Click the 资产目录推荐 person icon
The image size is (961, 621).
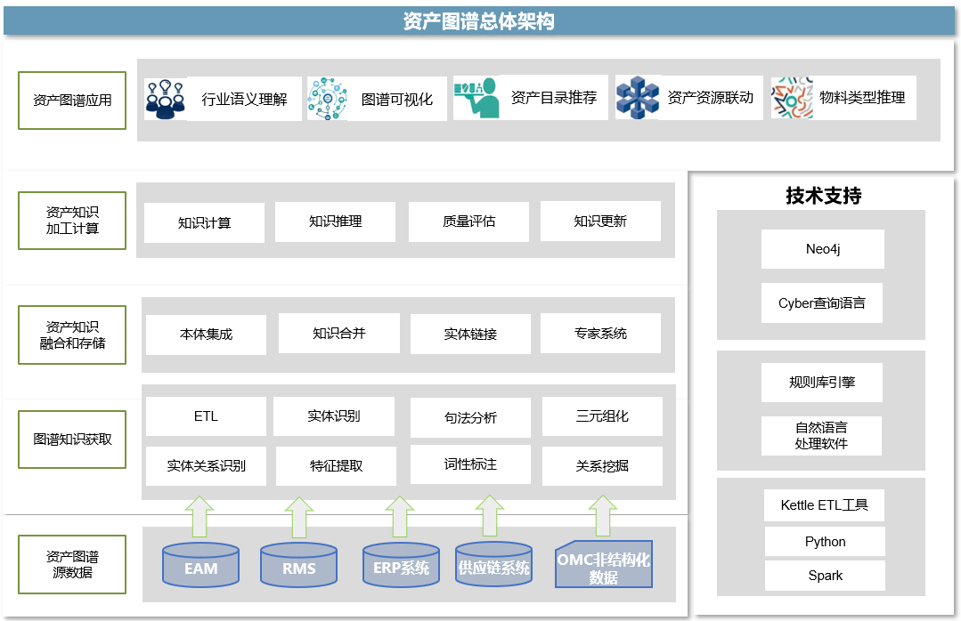point(476,98)
